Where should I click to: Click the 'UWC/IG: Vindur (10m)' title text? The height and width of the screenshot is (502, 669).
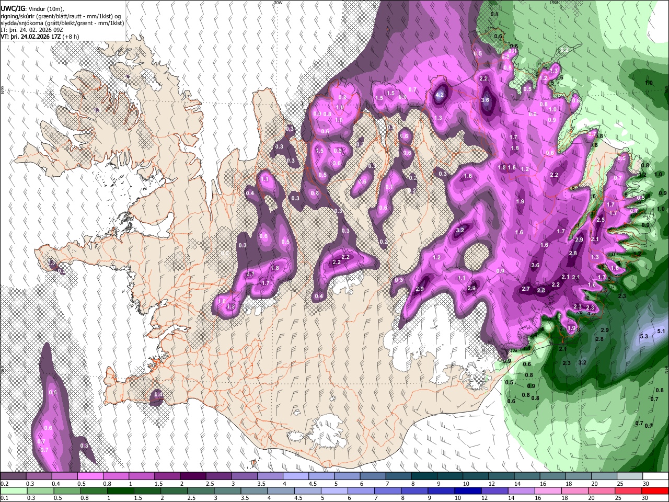point(32,8)
